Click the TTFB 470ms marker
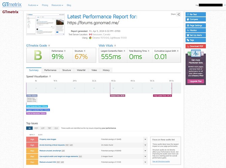226x168 pixels. (x=32, y=96)
